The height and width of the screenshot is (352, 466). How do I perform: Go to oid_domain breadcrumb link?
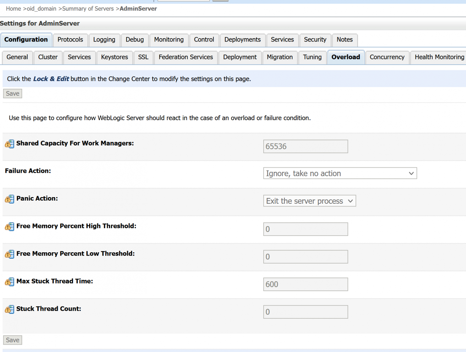[42, 9]
